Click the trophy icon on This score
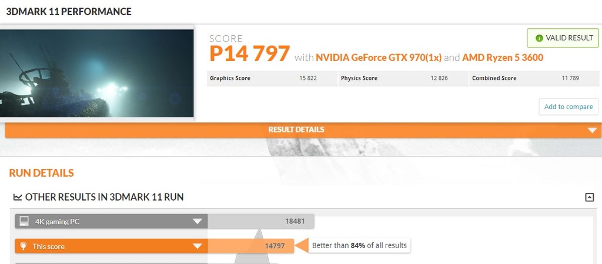Screen dimensions: 602x264 tap(24, 246)
